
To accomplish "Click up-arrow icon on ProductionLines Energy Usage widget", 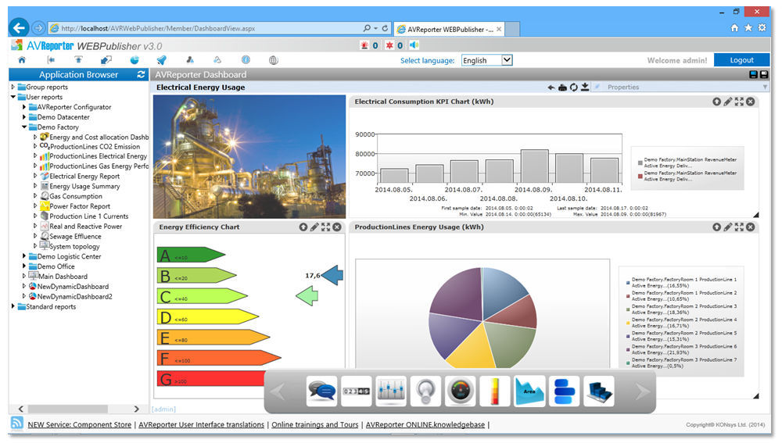I will [x=716, y=227].
